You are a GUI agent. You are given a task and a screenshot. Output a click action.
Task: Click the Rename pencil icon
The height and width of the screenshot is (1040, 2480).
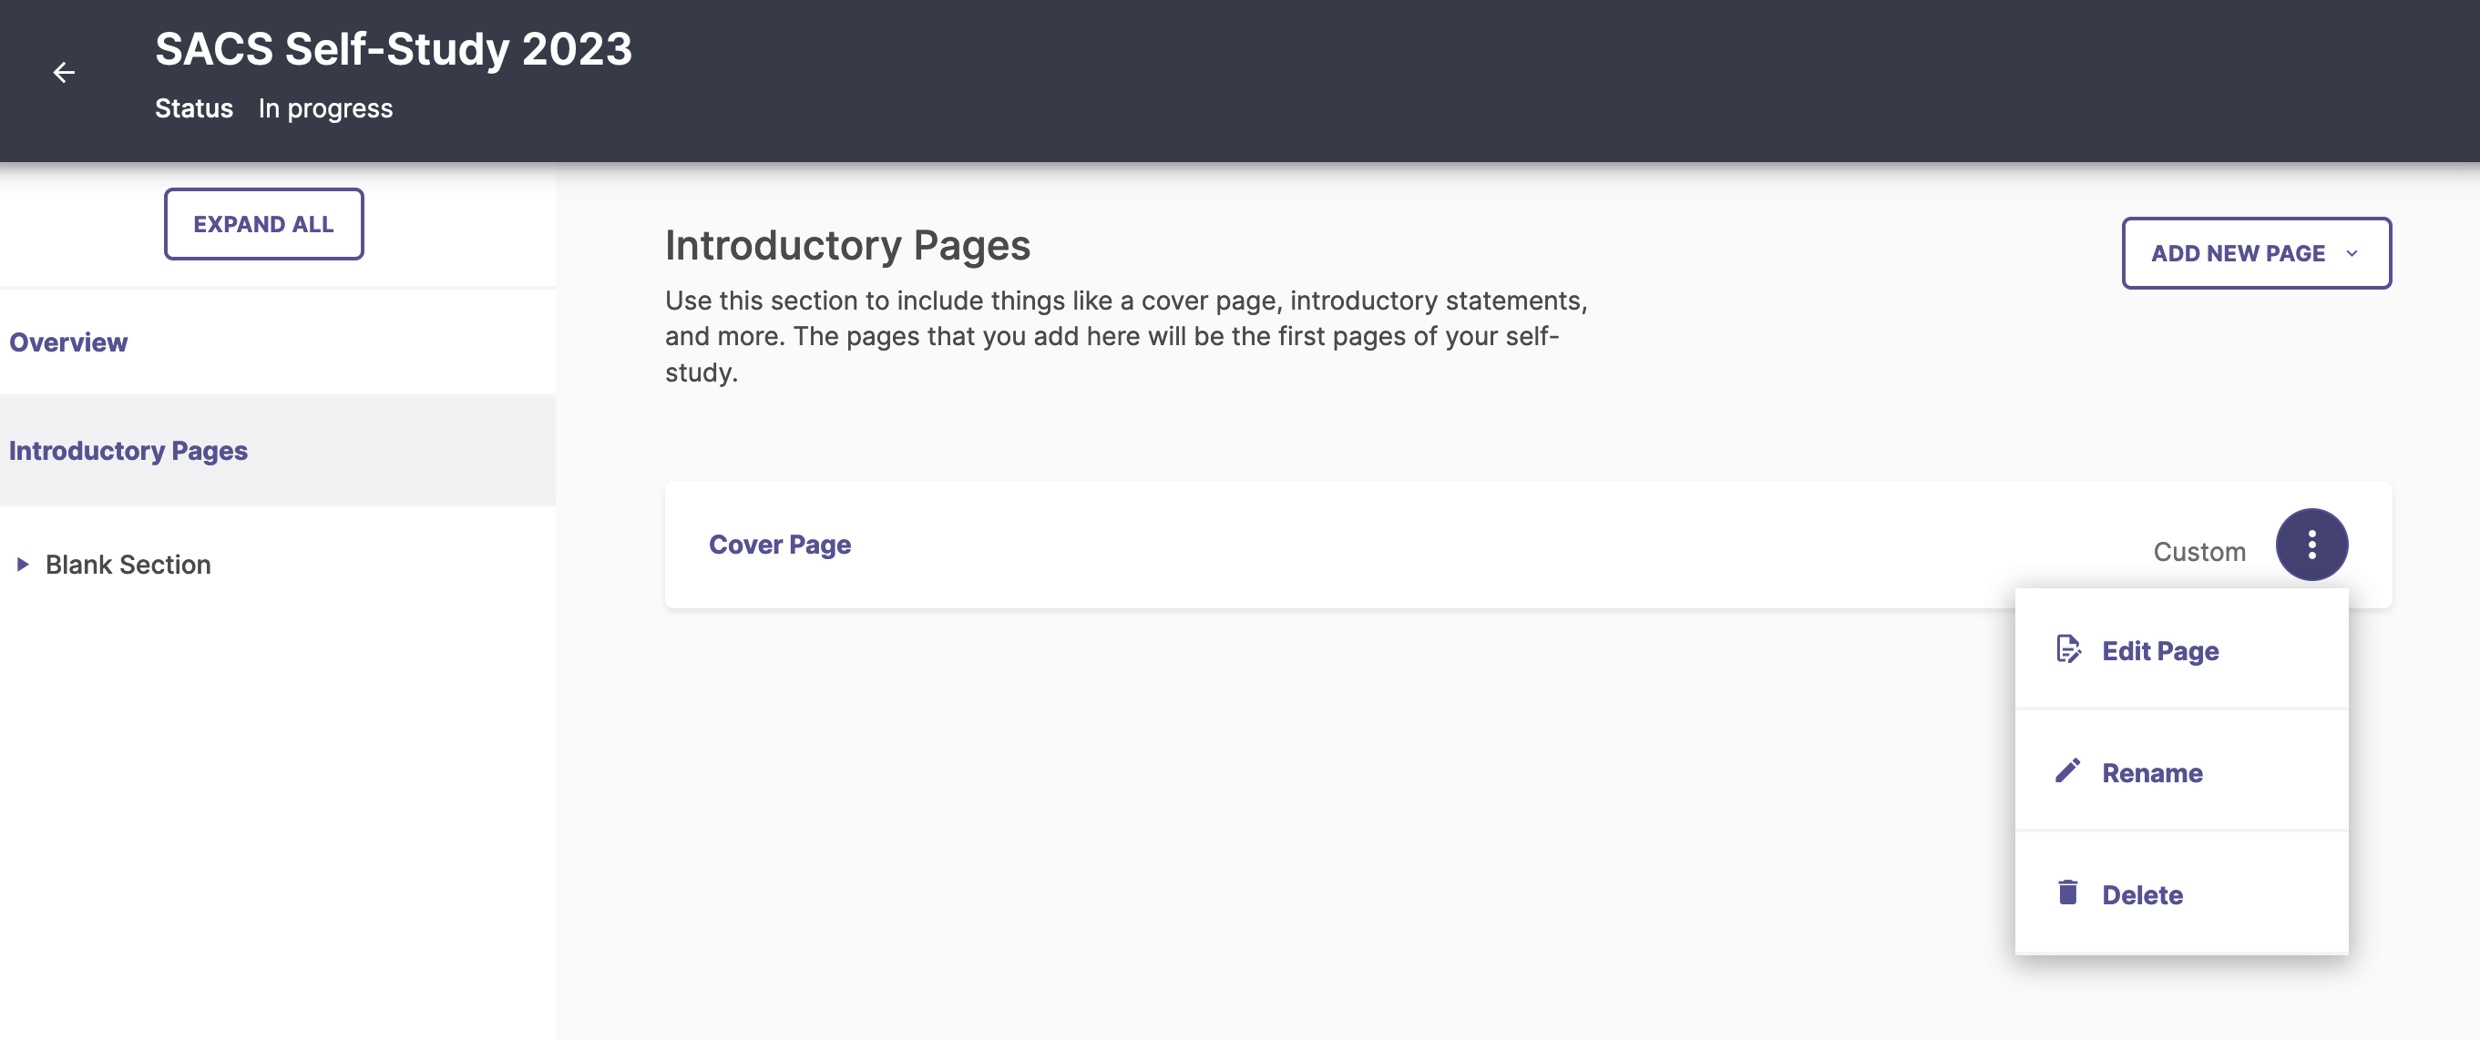(2067, 770)
